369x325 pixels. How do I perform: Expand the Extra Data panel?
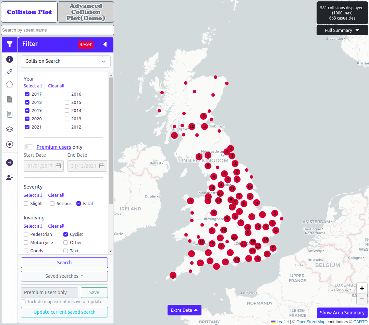[184, 310]
